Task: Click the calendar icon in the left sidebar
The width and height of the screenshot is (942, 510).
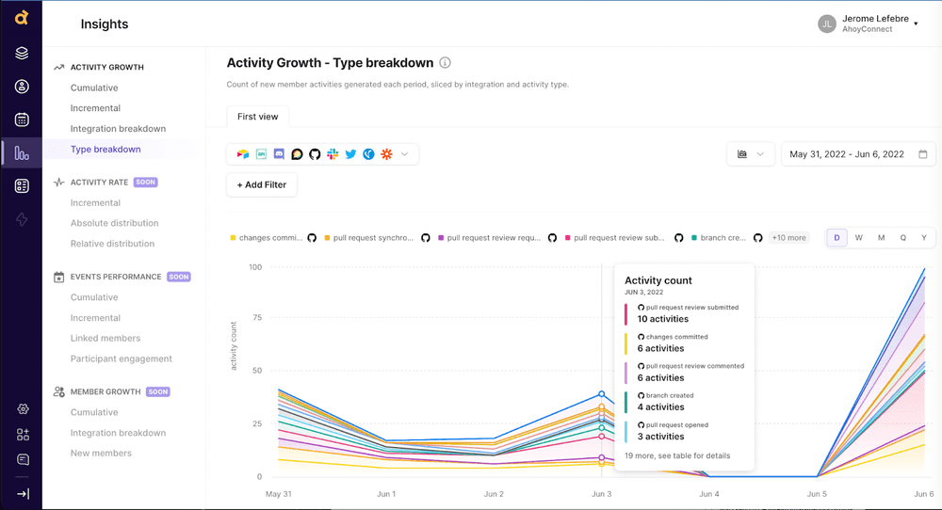Action: [x=22, y=120]
